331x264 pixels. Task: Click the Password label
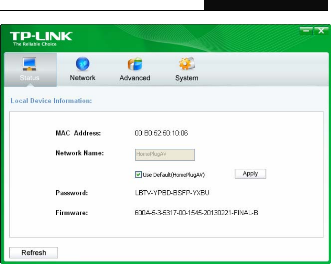(x=72, y=193)
